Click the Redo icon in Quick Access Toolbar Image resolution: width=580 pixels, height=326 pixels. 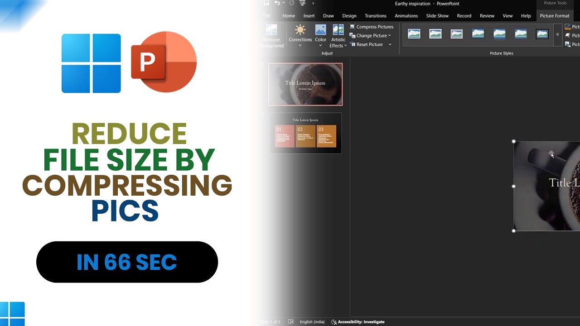coord(291,3)
